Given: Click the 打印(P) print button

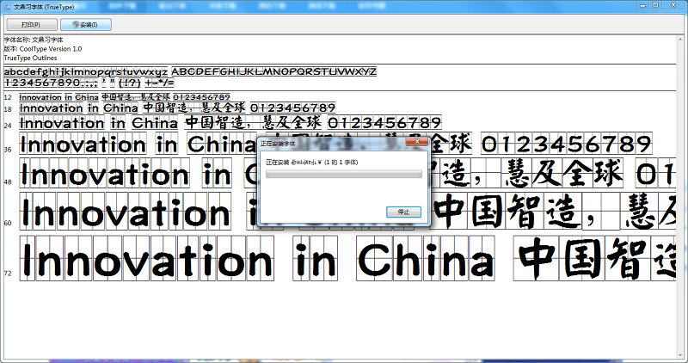Looking at the screenshot, I should click(32, 25).
